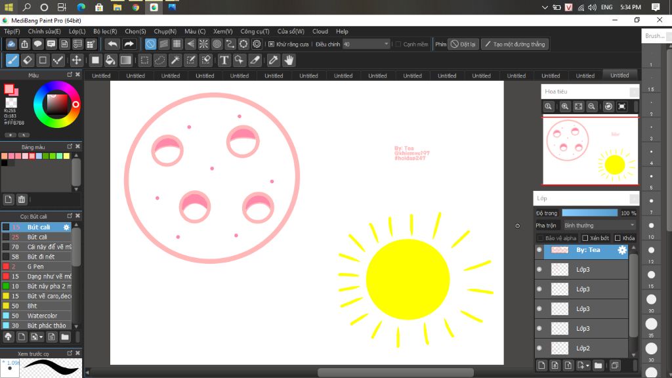Click the navigator canvas thumbnail

(x=590, y=151)
